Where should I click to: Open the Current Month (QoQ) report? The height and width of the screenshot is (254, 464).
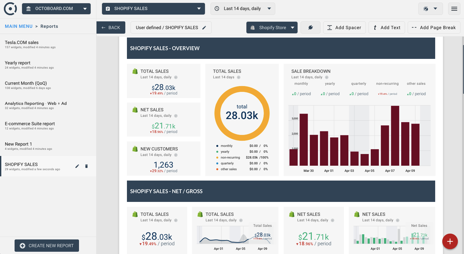(48, 85)
